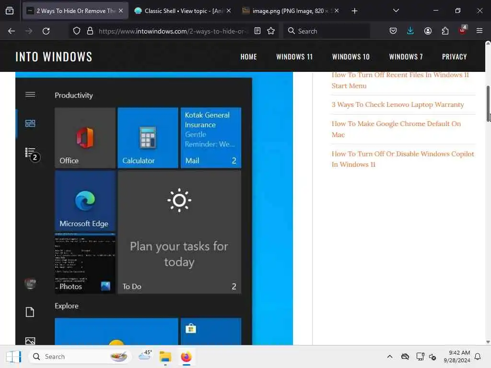Open a new tab with plus button
491x368 pixels.
(x=354, y=11)
